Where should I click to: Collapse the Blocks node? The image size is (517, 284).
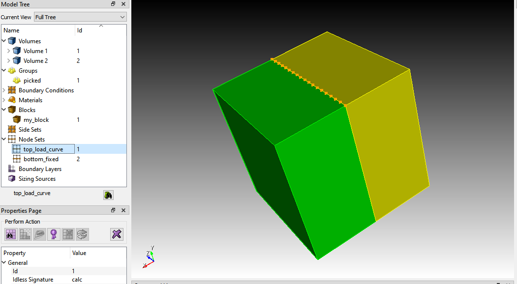pos(4,110)
